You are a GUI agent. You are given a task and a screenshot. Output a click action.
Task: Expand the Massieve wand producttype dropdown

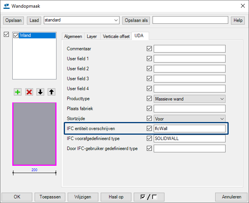[x=222, y=99]
